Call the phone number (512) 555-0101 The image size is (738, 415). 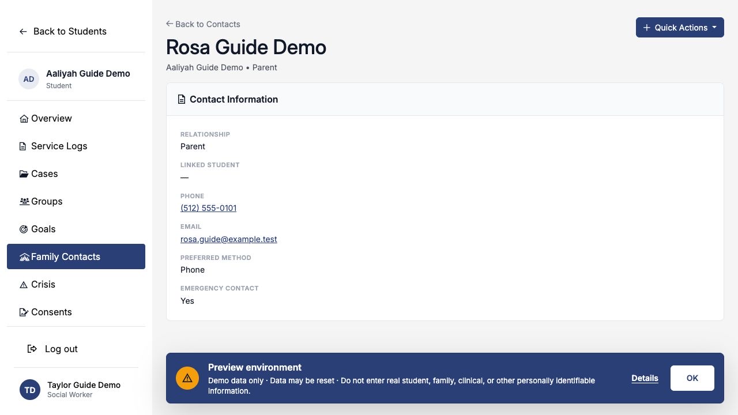[209, 208]
